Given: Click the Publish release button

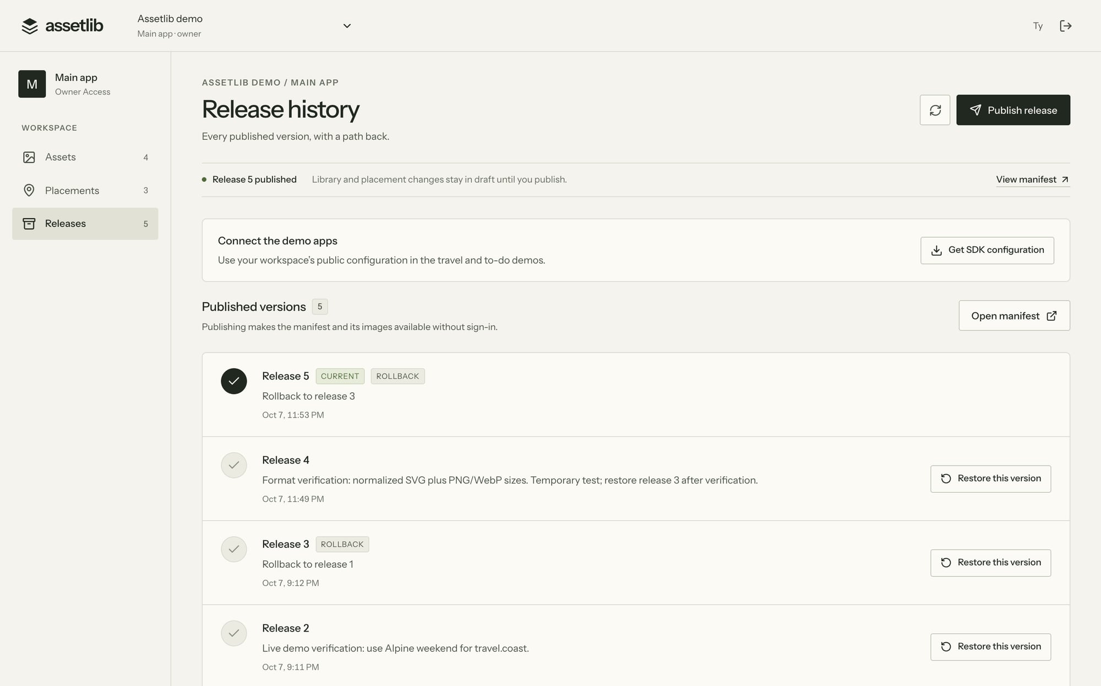Looking at the screenshot, I should (1013, 110).
